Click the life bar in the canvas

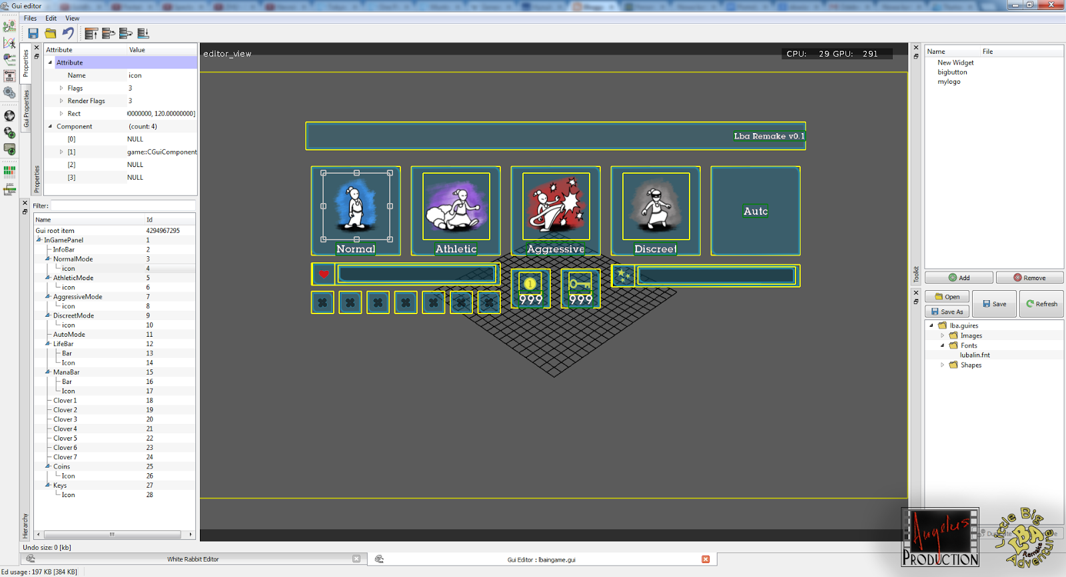(417, 274)
